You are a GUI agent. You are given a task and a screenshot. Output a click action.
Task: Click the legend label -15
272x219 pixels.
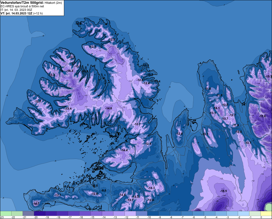point(92,217)
